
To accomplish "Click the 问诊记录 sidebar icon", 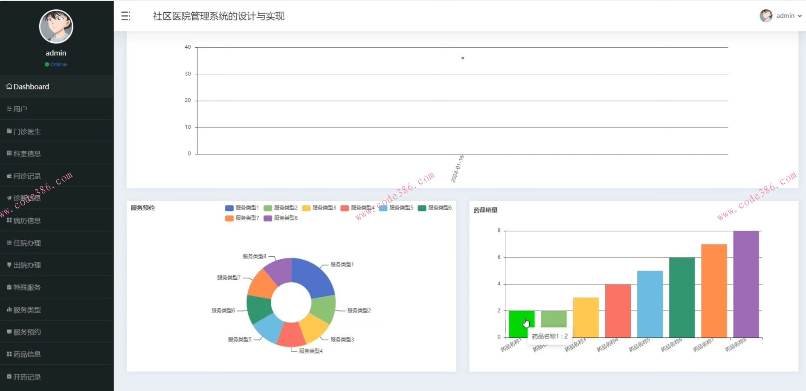I will (x=9, y=176).
